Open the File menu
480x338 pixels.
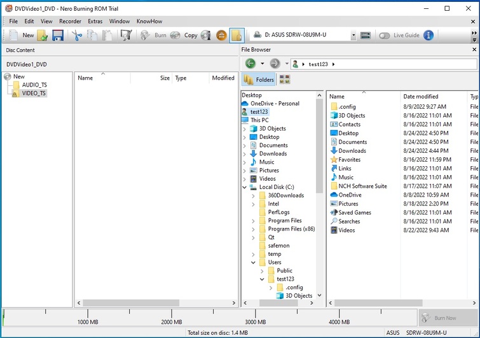pos(13,21)
